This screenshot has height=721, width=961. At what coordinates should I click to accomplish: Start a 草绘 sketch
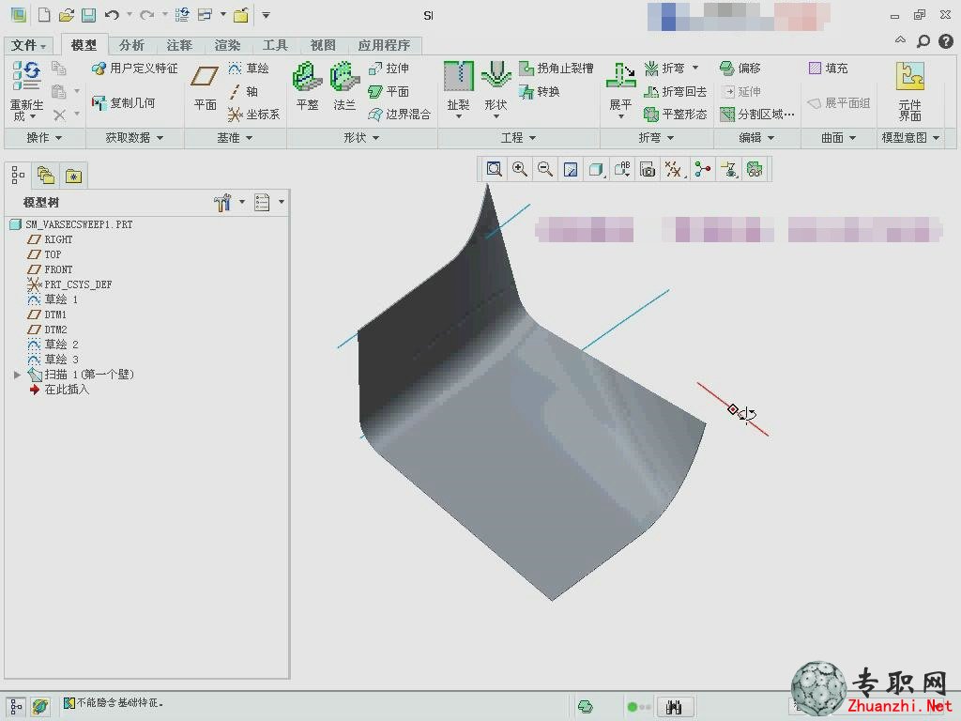pyautogui.click(x=249, y=68)
